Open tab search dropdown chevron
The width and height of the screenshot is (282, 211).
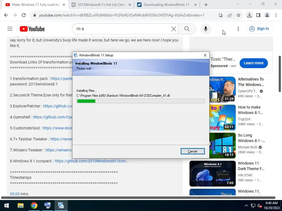[x=238, y=4]
